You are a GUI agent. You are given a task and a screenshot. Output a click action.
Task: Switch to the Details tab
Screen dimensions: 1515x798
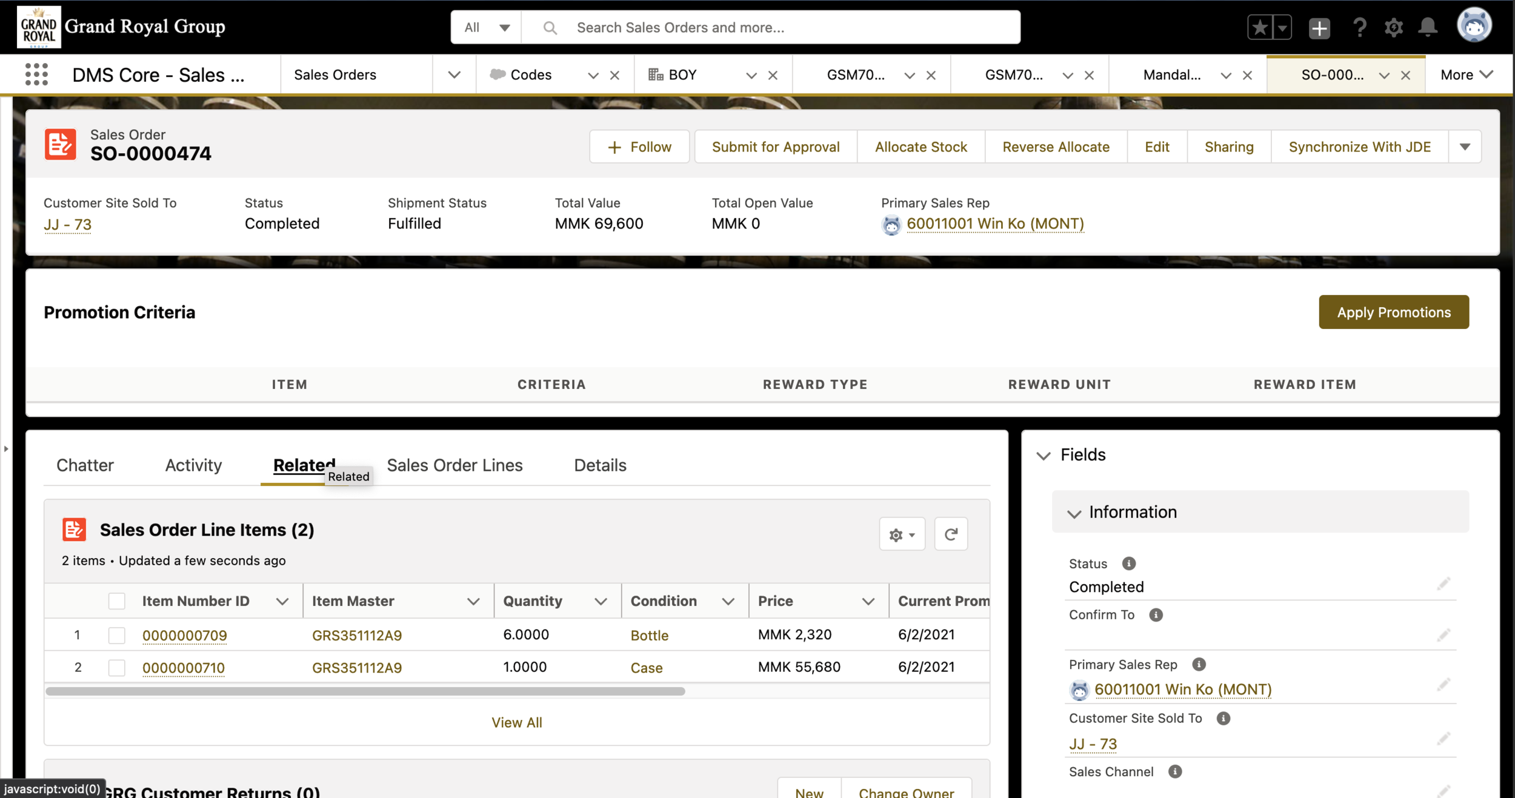pyautogui.click(x=599, y=465)
